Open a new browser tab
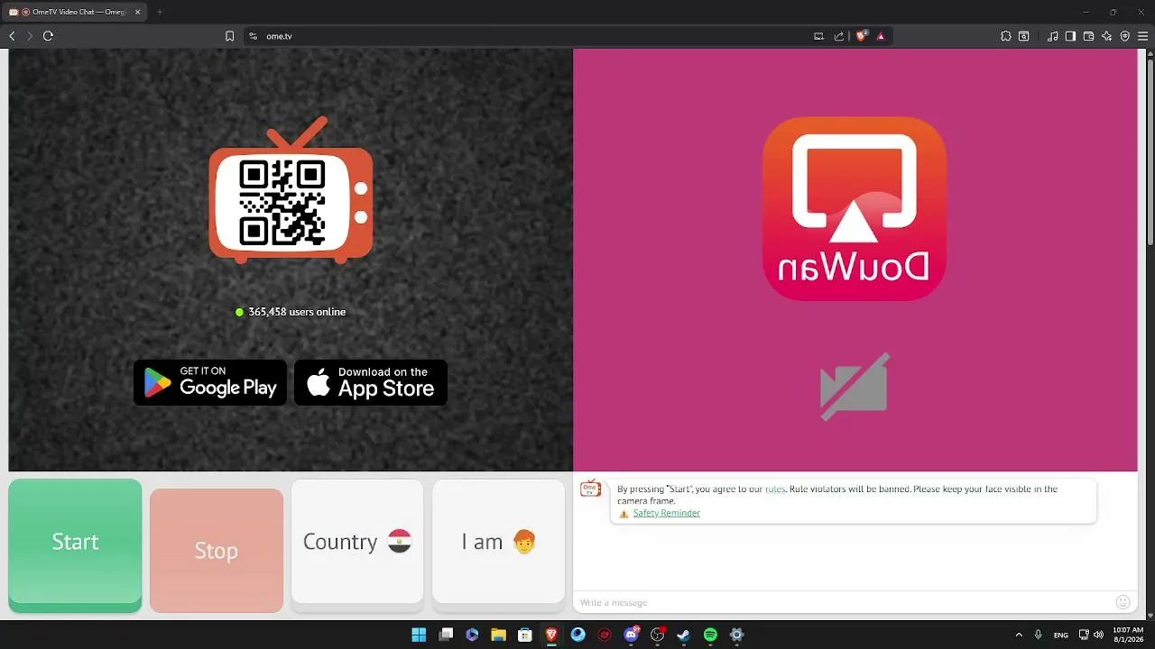Image resolution: width=1155 pixels, height=649 pixels. (x=160, y=12)
